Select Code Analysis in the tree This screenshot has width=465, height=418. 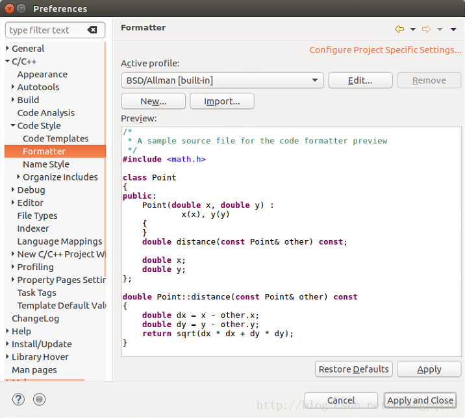(46, 113)
